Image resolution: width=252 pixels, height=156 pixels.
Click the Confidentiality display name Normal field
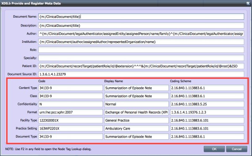point(136,104)
